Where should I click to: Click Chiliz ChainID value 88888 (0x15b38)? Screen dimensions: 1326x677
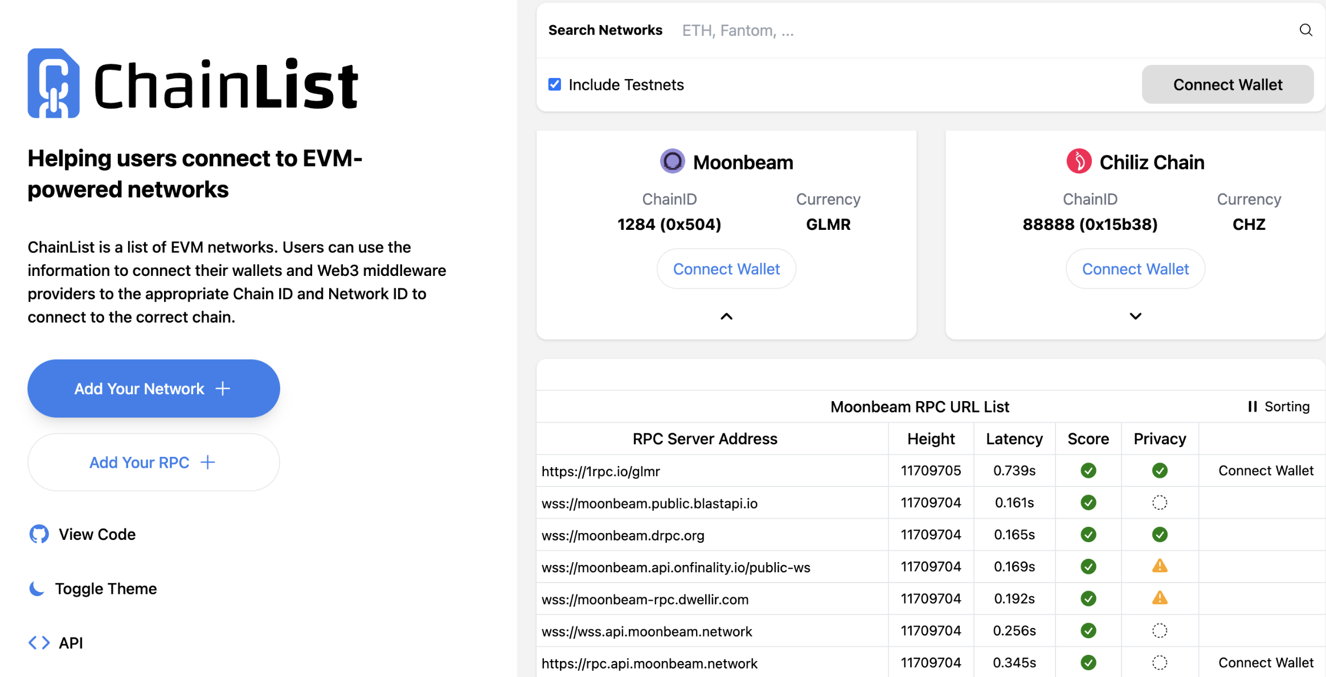(x=1090, y=224)
